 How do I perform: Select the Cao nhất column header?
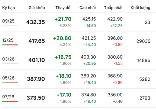(88, 8)
